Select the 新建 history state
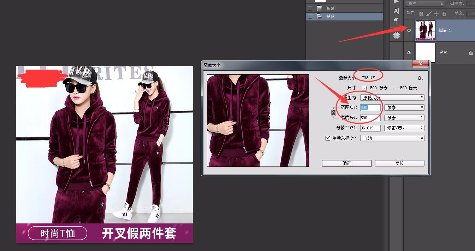This screenshot has height=251, width=475. [330, 8]
